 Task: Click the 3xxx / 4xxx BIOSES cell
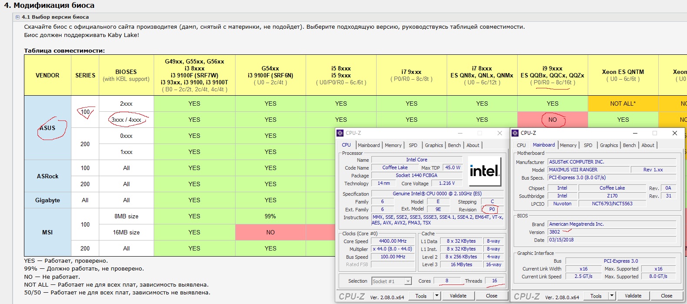126,120
